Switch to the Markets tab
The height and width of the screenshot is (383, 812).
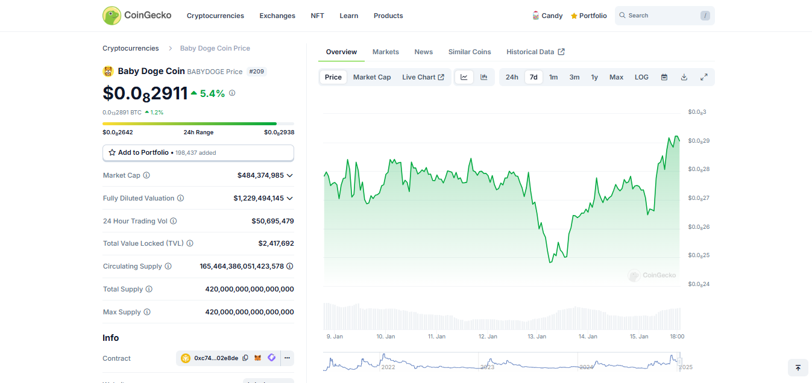click(386, 52)
